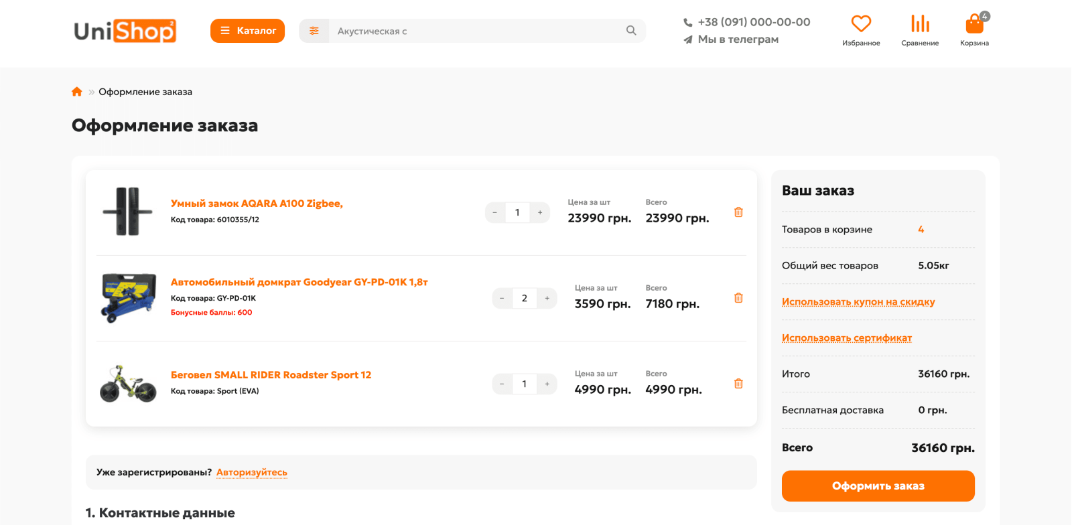Select Код товара: GY-PD-01K text
Image resolution: width=1072 pixels, height=525 pixels.
point(213,299)
